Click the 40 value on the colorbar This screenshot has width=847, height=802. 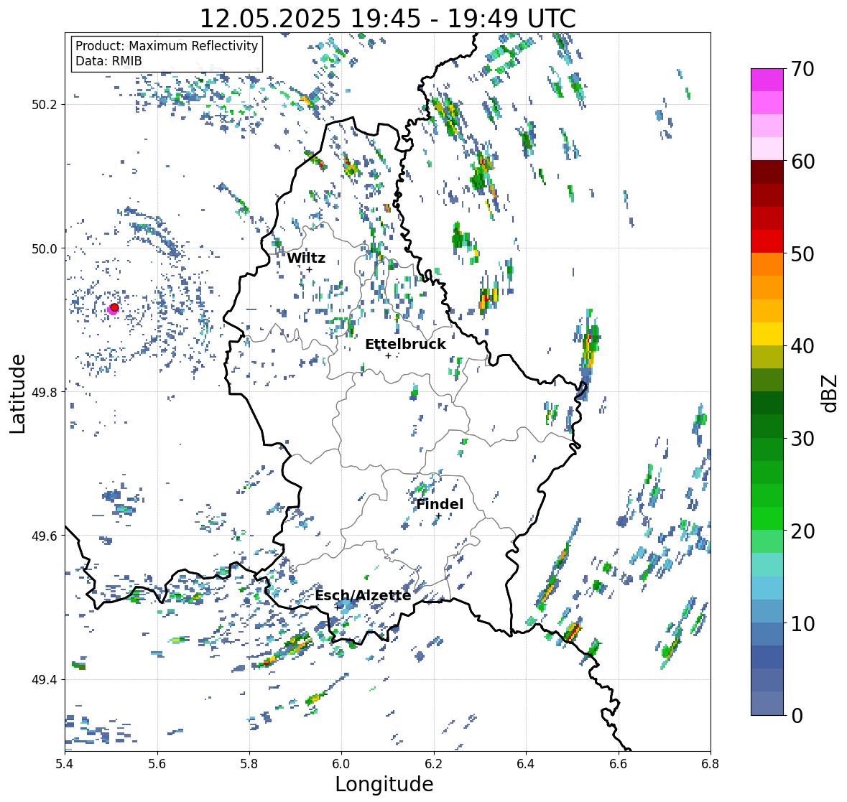[802, 346]
